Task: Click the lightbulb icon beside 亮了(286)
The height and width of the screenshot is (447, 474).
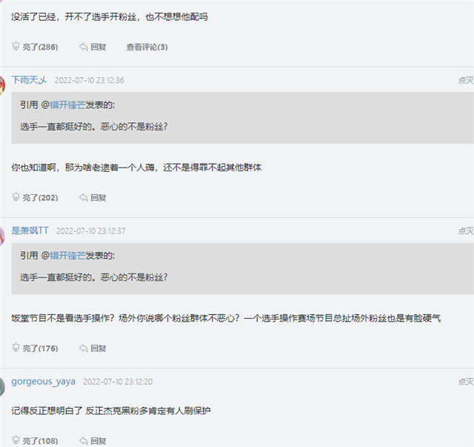Action: [x=16, y=46]
